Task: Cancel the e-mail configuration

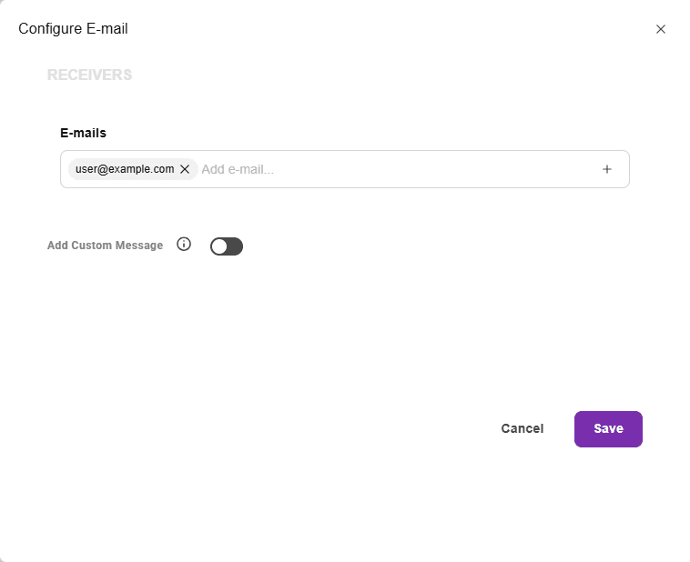Action: (x=523, y=428)
